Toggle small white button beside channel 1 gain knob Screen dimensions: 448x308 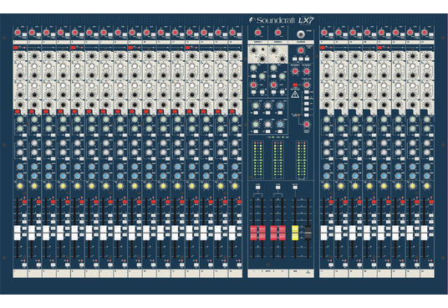coord(24,34)
